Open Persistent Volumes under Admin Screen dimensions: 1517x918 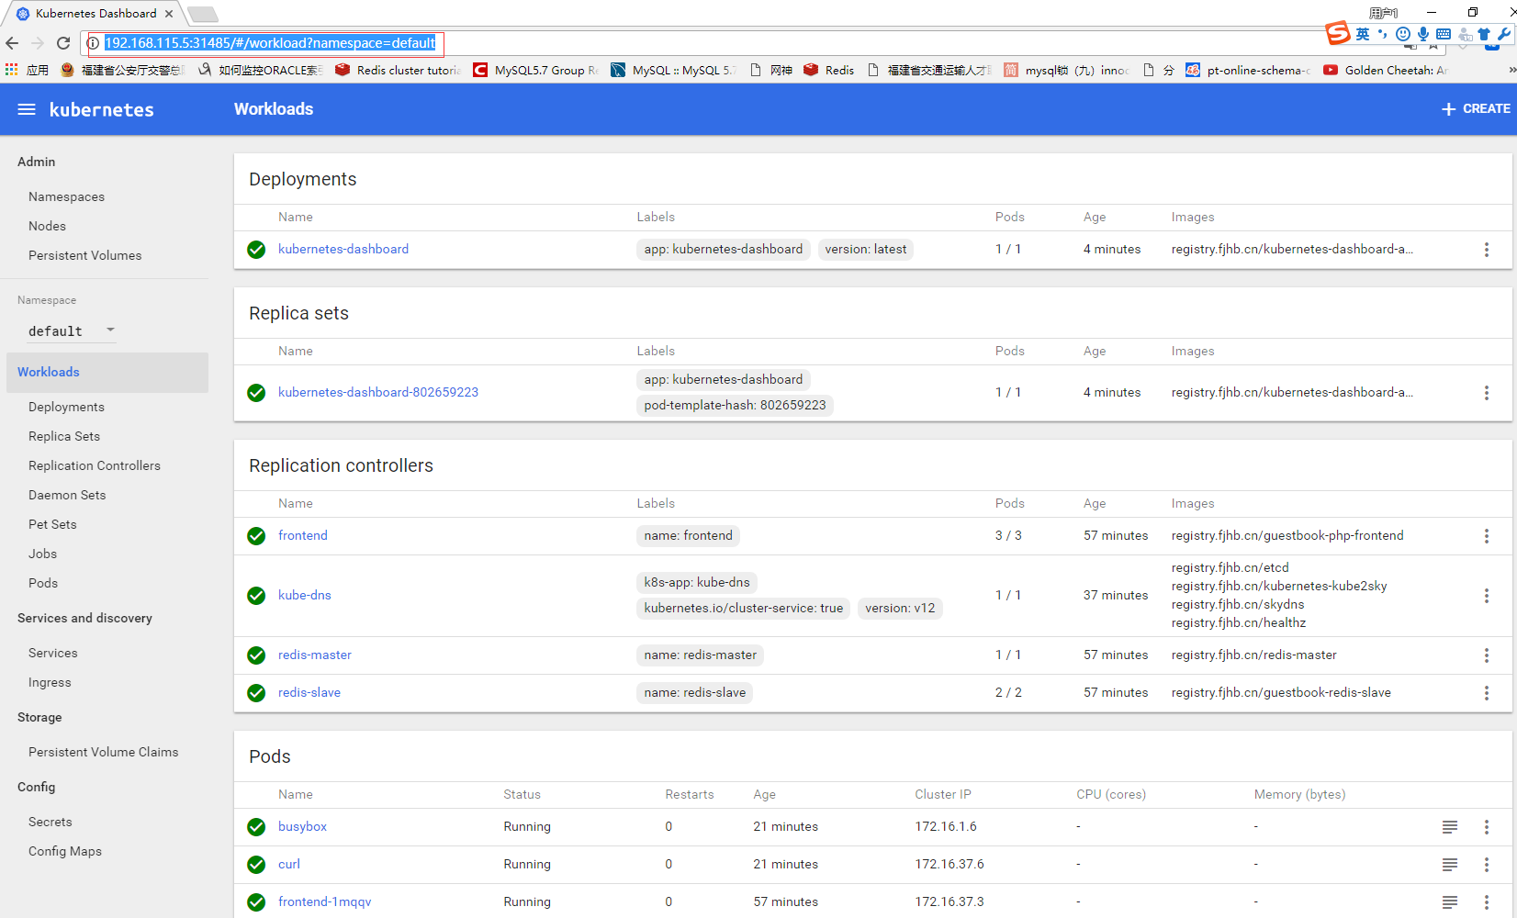coord(85,256)
